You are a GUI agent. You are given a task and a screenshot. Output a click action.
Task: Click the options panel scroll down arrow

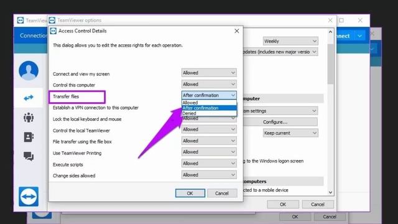(330, 192)
